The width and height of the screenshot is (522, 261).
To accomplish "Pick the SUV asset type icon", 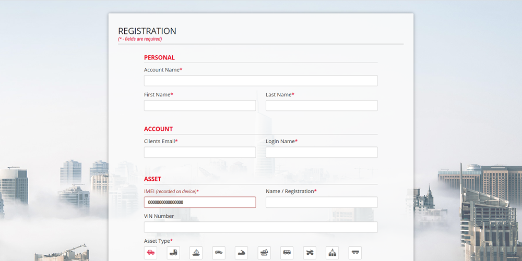I will click(x=219, y=253).
